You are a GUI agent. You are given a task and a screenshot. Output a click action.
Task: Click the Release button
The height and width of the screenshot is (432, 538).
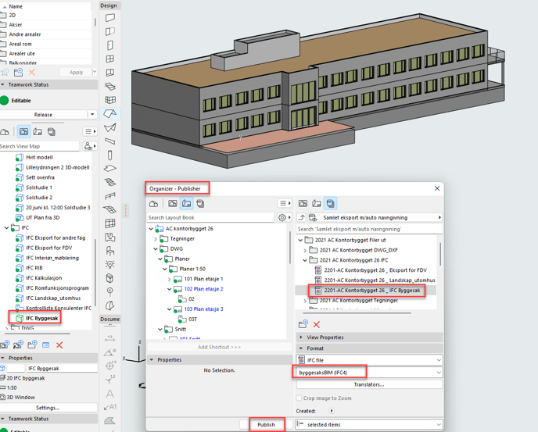pos(43,115)
